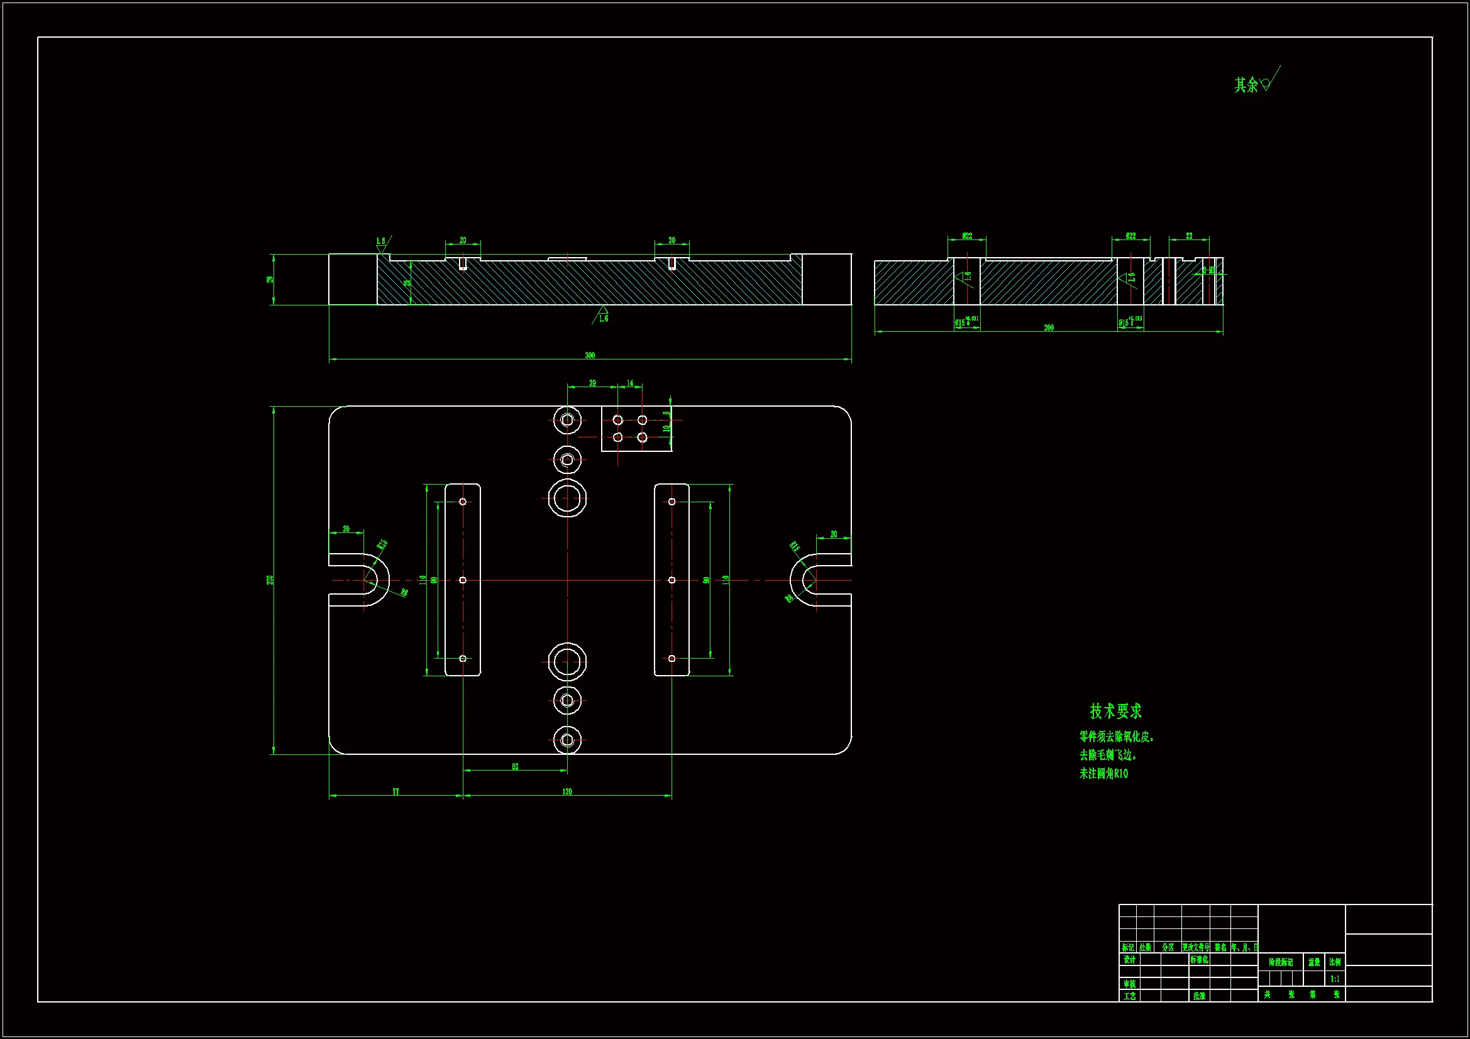Click the 23 dimension in the side view

click(1189, 236)
